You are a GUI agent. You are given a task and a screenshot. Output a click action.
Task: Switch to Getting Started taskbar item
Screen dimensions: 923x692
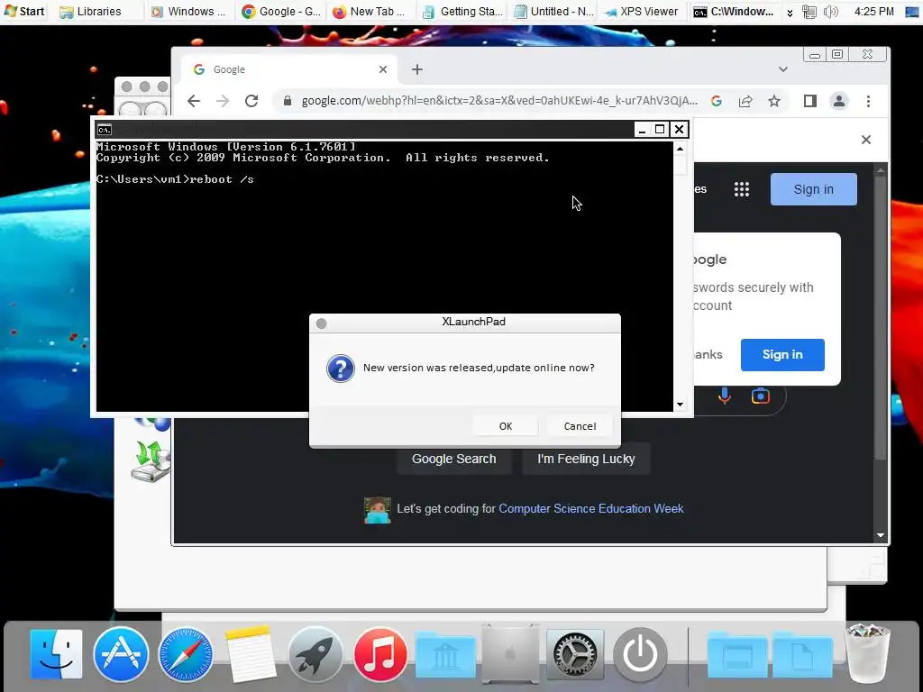tap(462, 11)
